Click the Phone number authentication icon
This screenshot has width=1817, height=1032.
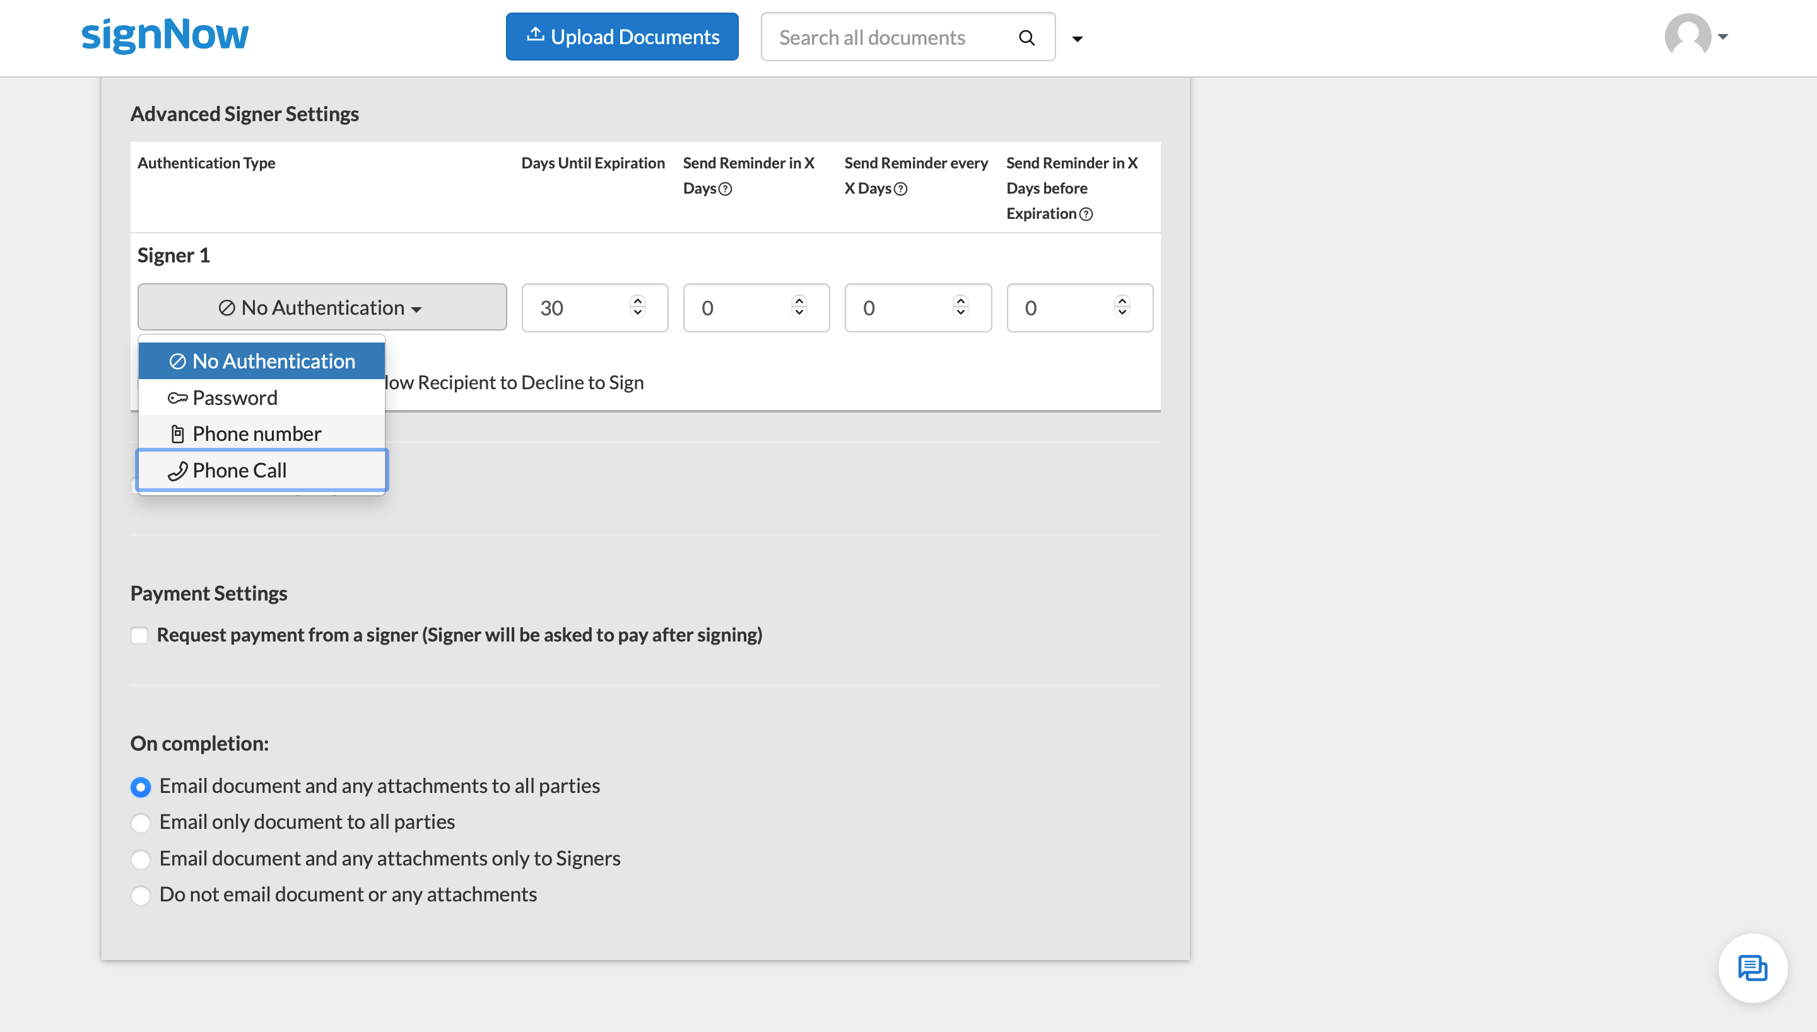click(x=176, y=433)
